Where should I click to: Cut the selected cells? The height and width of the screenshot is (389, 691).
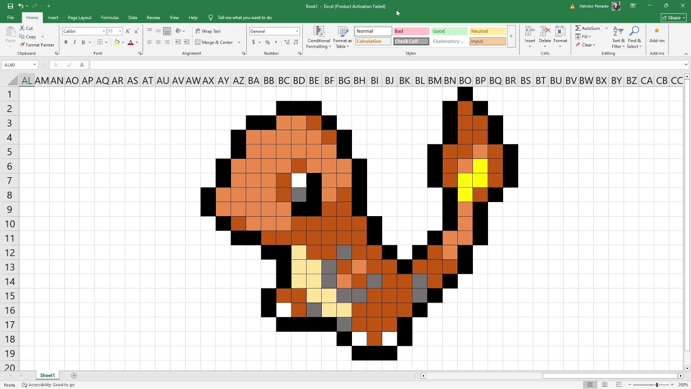pyautogui.click(x=26, y=28)
